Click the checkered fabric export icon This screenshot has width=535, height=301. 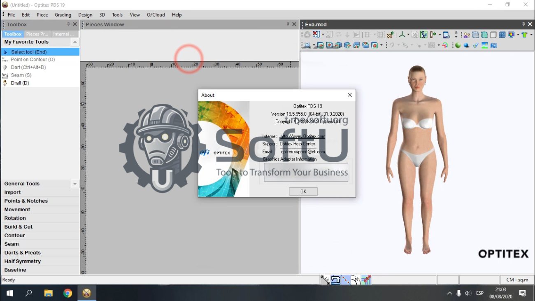point(389,35)
